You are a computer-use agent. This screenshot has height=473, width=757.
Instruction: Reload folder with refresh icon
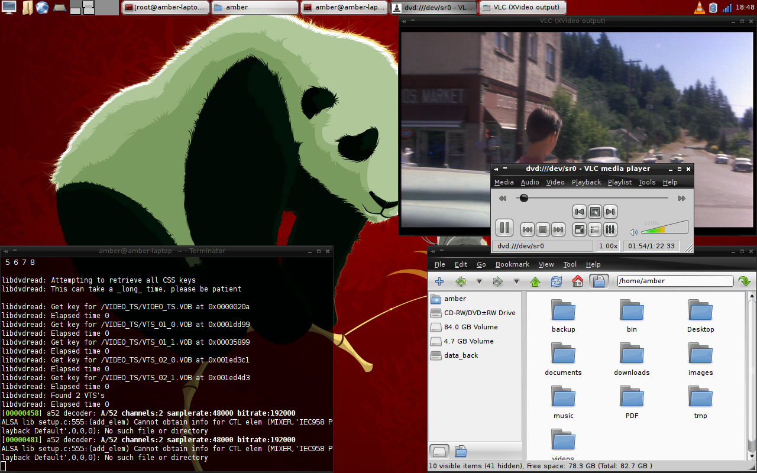click(x=557, y=281)
